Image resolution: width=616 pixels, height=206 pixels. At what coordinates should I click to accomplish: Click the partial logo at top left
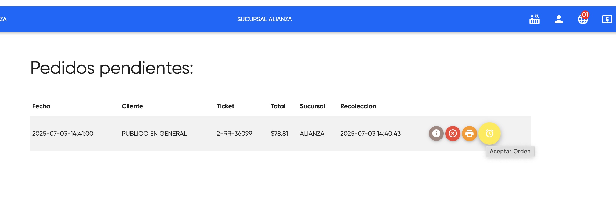(3, 19)
